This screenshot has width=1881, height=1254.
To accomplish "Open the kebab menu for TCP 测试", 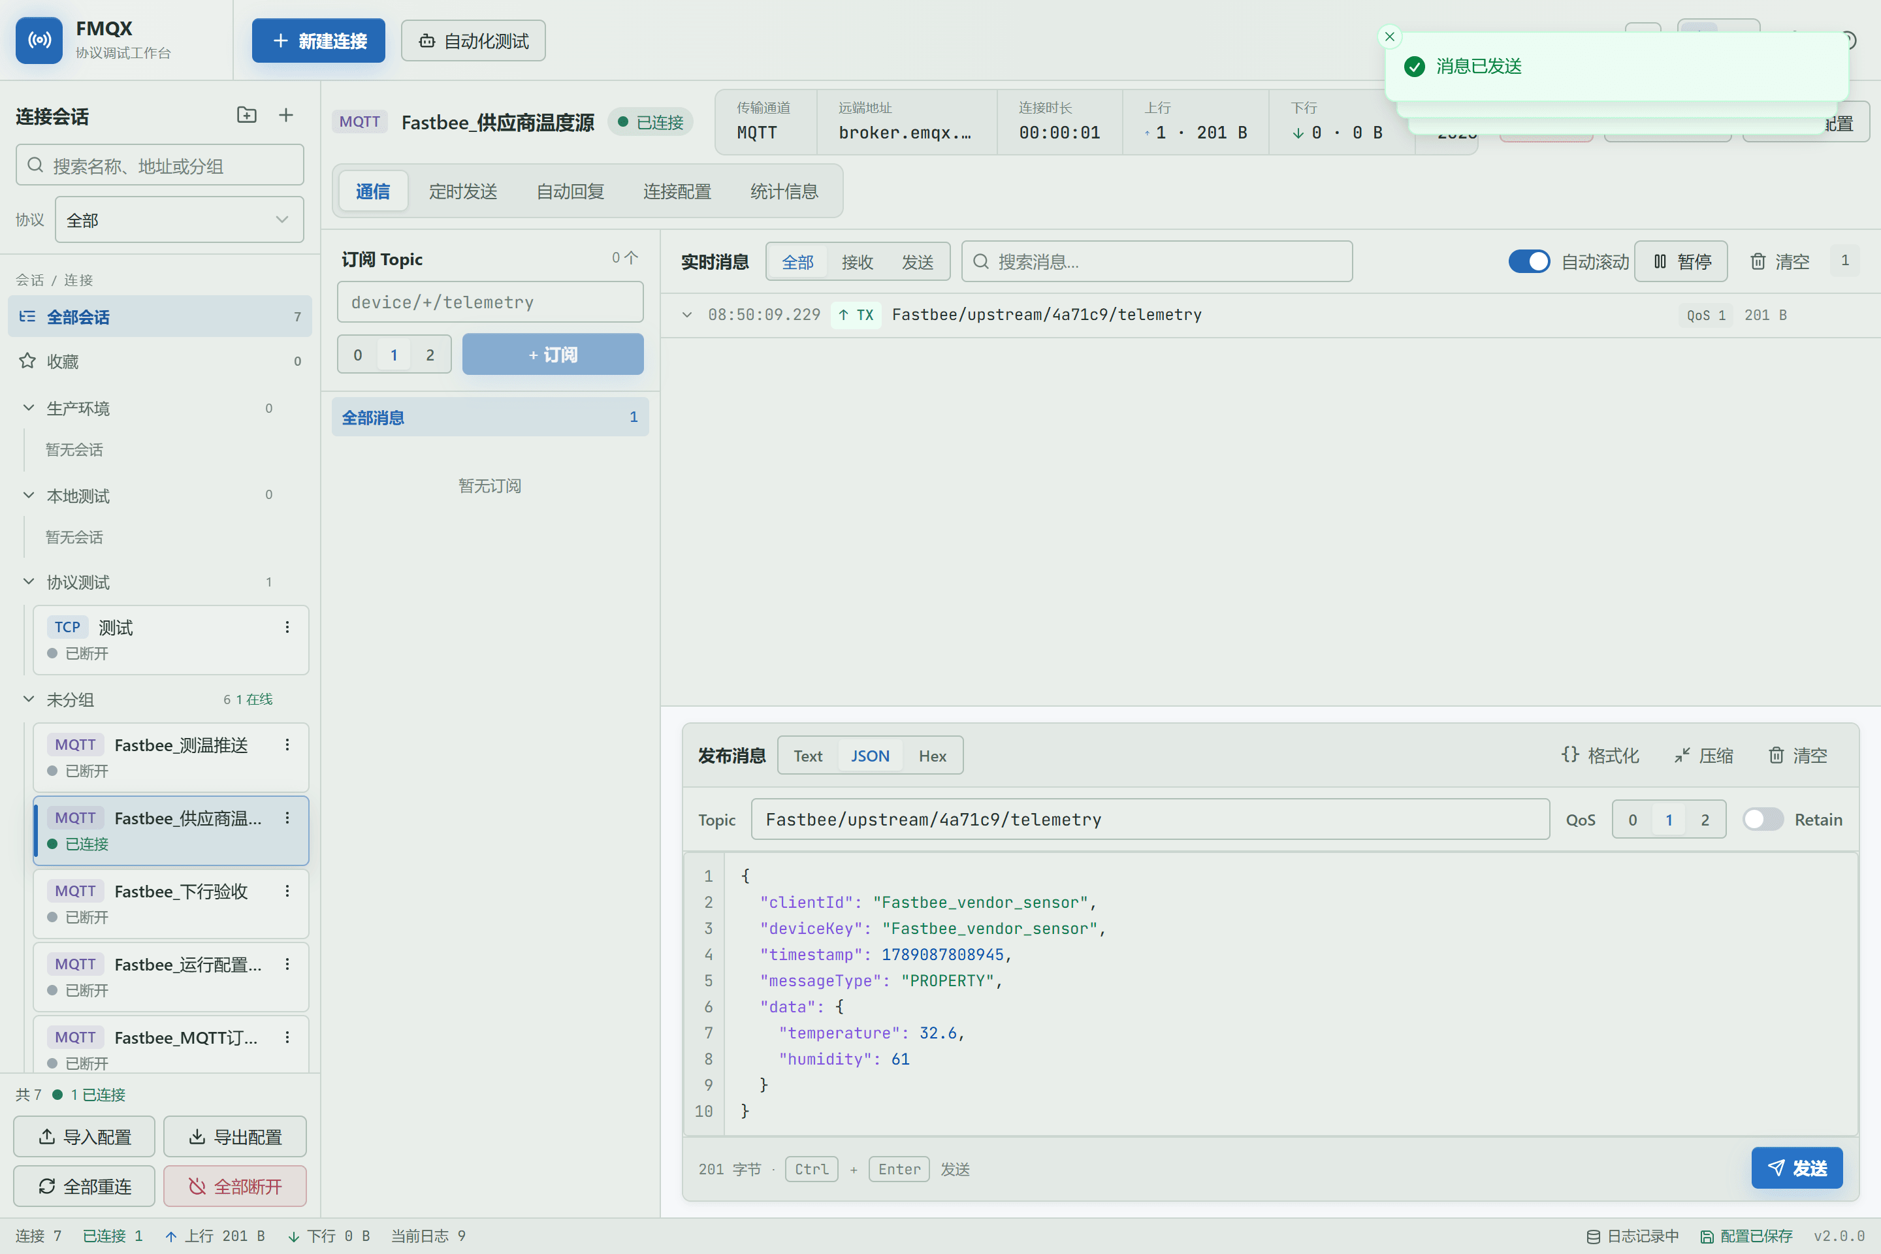I will click(287, 628).
